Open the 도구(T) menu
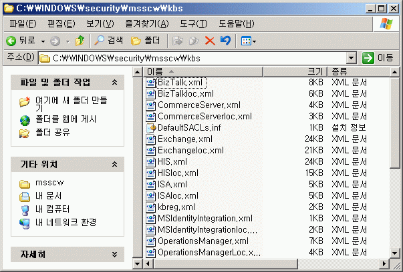This screenshot has height=272, width=403. tap(194, 23)
